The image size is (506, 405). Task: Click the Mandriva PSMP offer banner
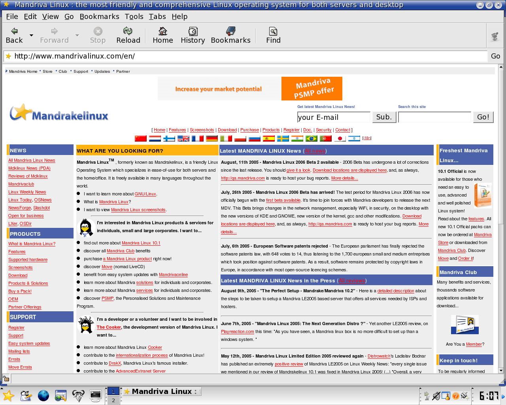250,89
